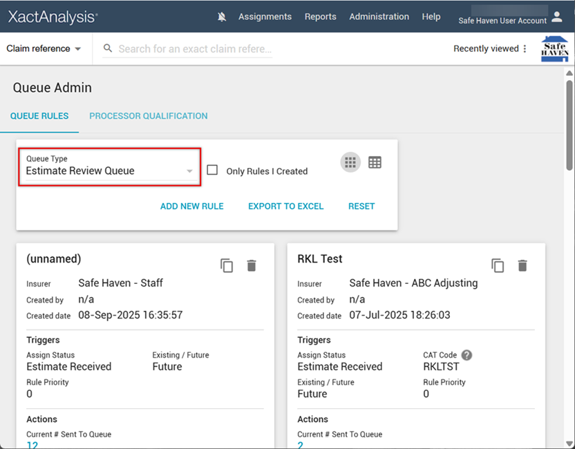Switch to card grid view

(x=350, y=162)
